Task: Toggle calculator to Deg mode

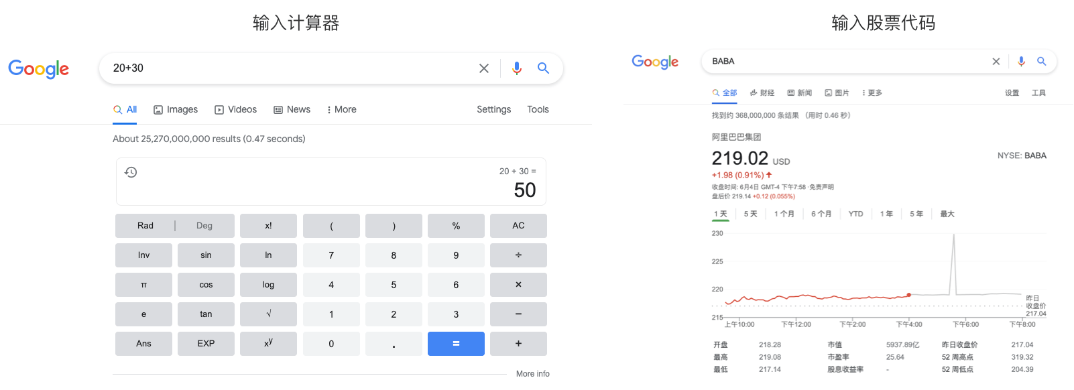Action: point(204,226)
